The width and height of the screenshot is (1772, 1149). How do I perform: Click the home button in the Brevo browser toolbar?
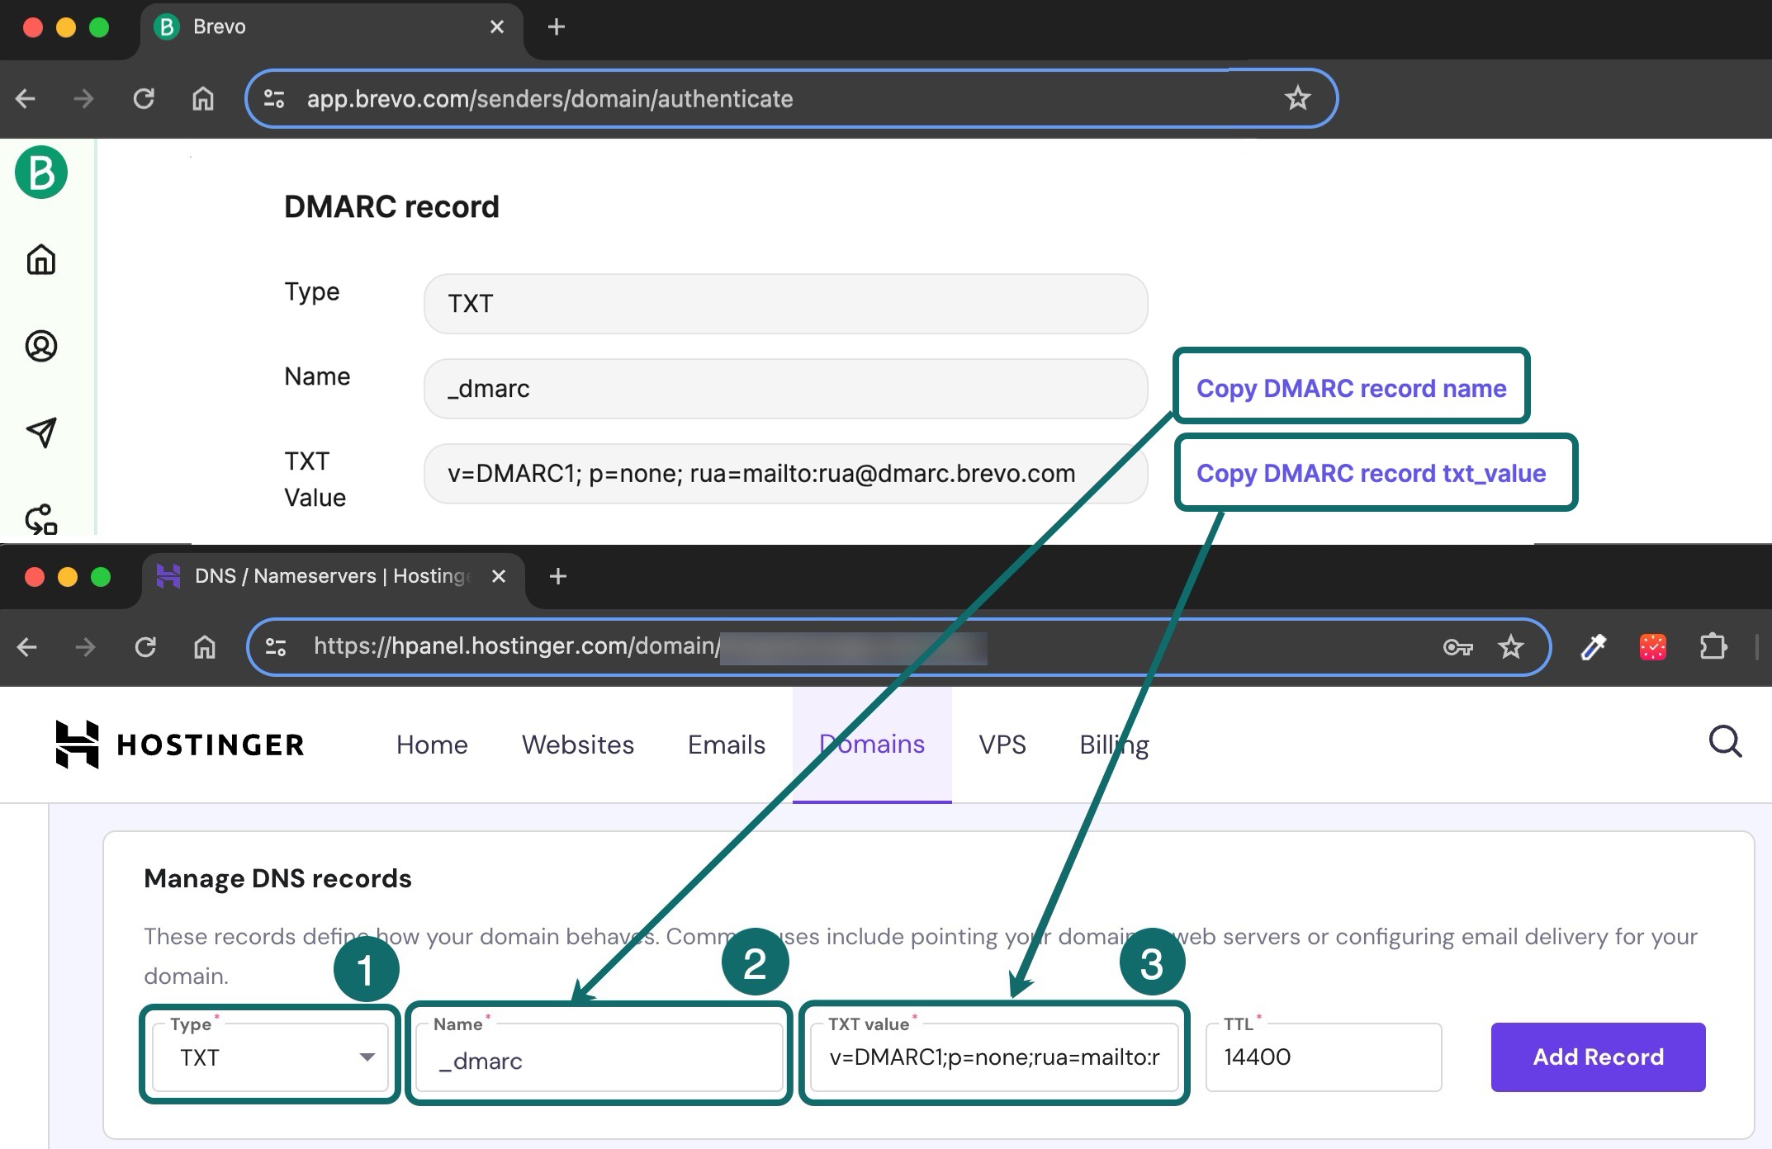(x=203, y=99)
